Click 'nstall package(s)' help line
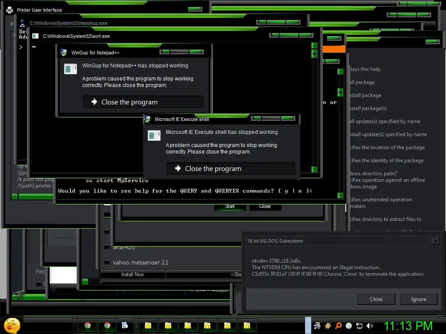Viewport: 446px width, 334px height. click(368, 108)
